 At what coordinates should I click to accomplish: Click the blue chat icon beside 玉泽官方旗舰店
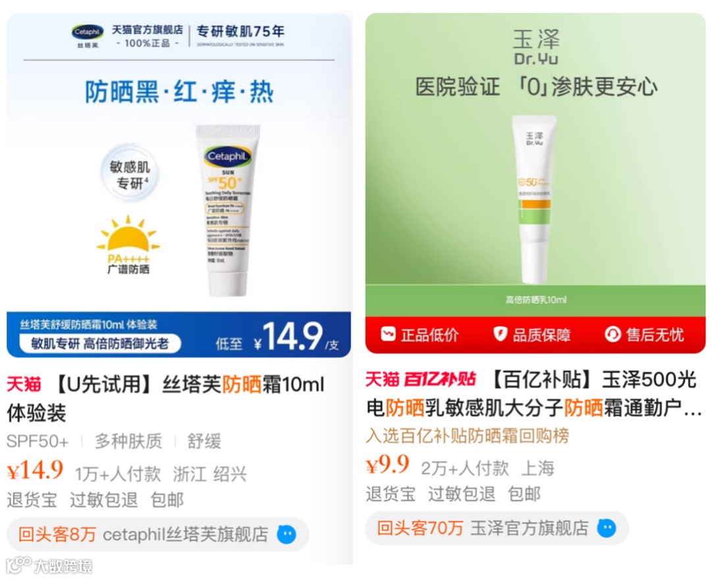[x=606, y=528]
